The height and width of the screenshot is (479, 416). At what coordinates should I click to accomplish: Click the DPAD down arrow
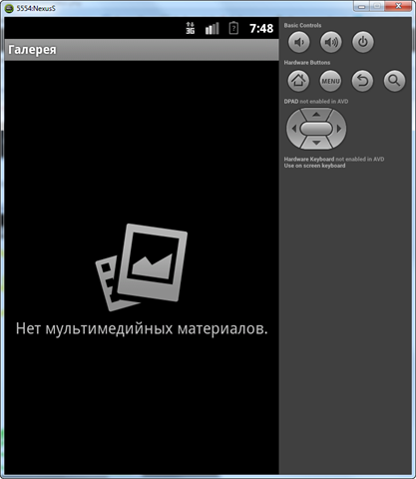pos(316,143)
